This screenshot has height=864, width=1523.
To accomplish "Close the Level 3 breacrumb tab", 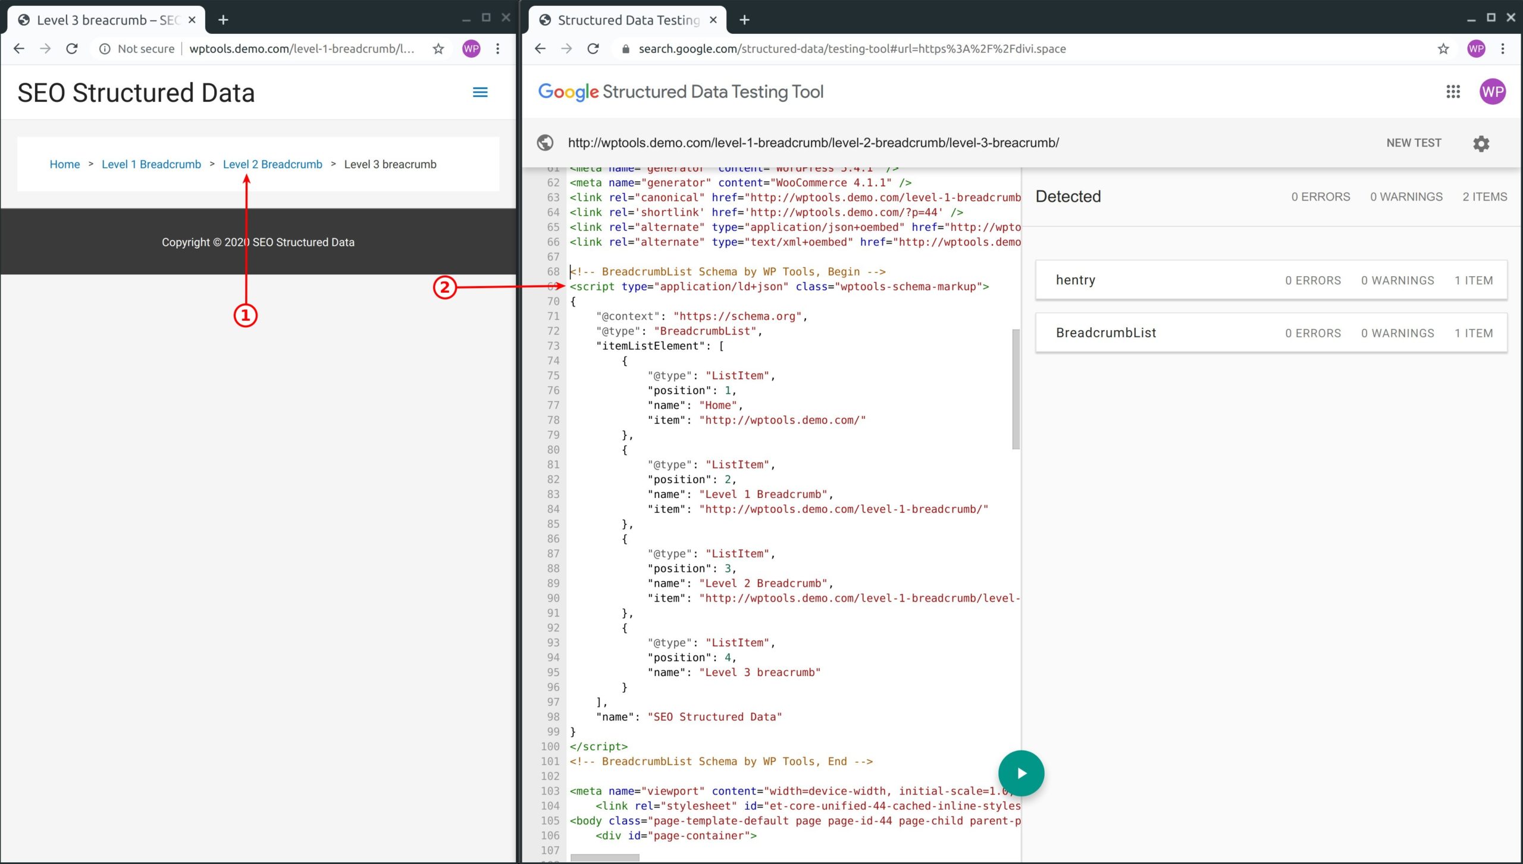I will (x=192, y=20).
